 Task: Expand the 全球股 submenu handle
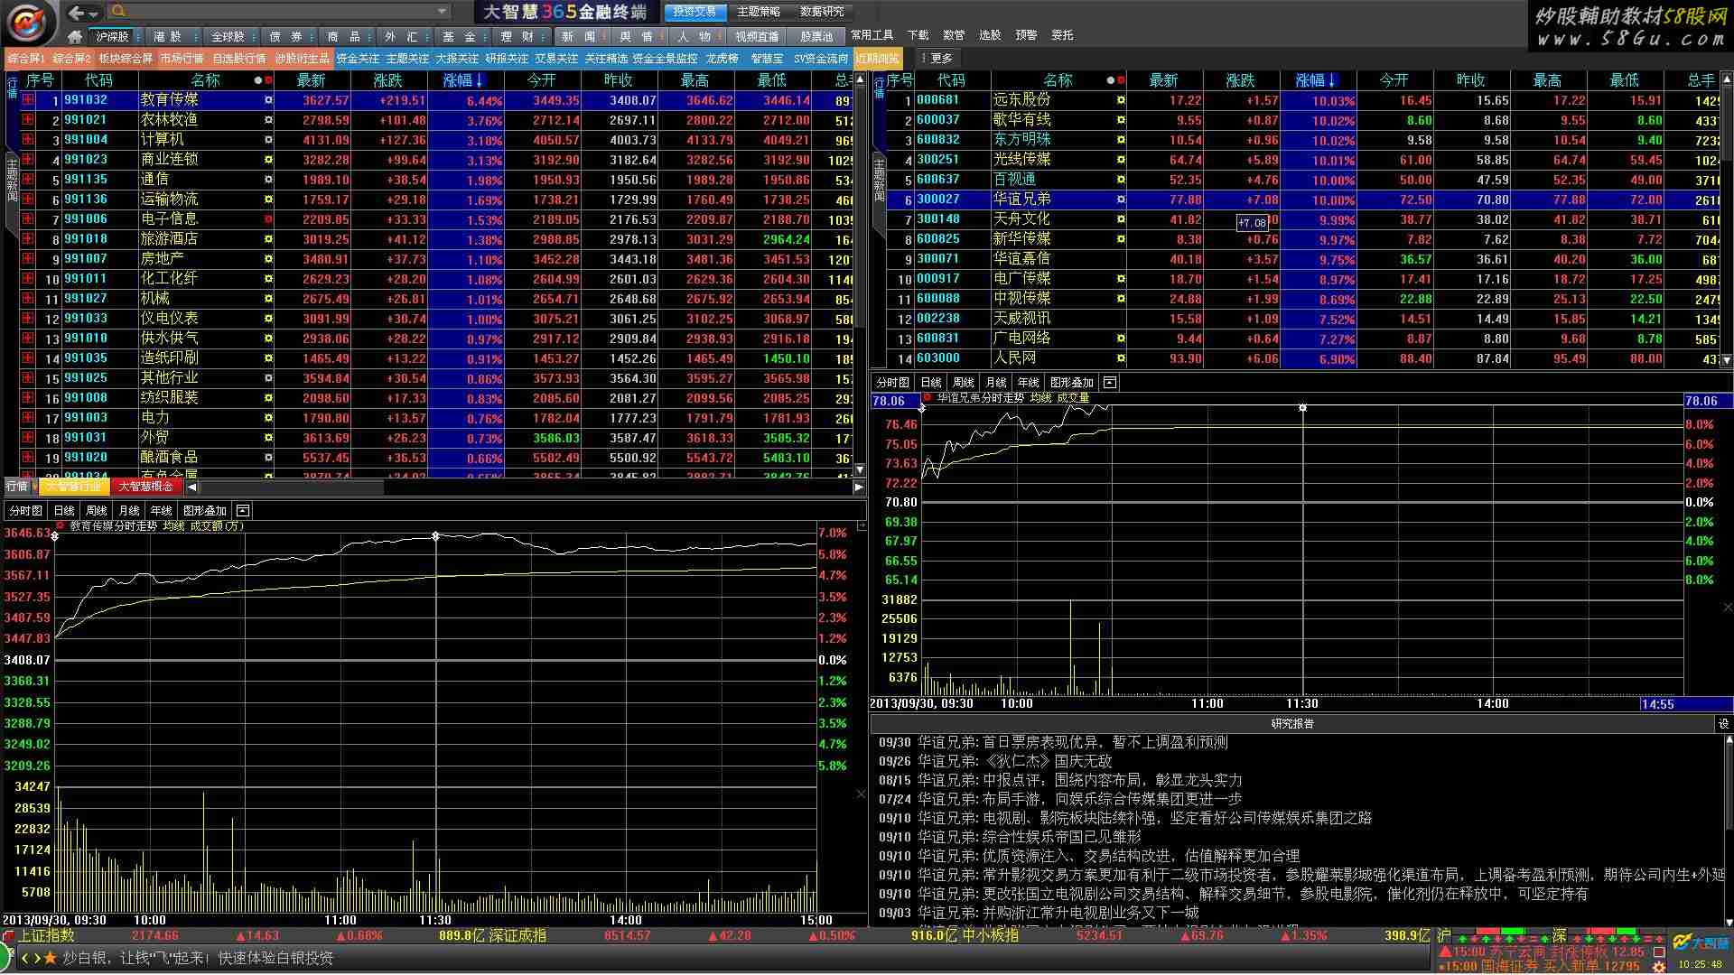[253, 37]
